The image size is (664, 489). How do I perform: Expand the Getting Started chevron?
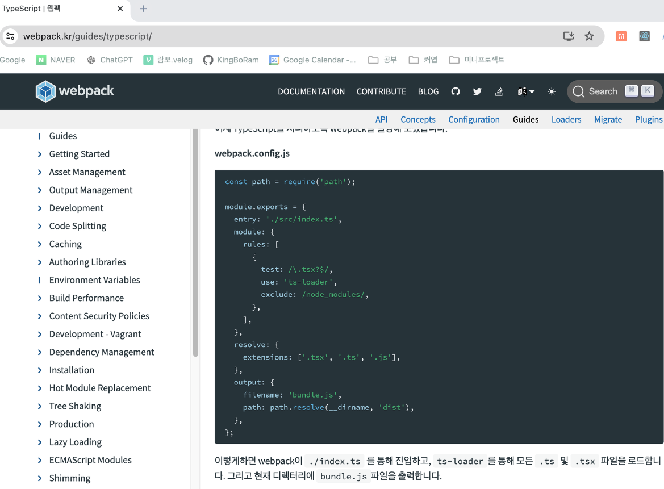[x=39, y=154]
